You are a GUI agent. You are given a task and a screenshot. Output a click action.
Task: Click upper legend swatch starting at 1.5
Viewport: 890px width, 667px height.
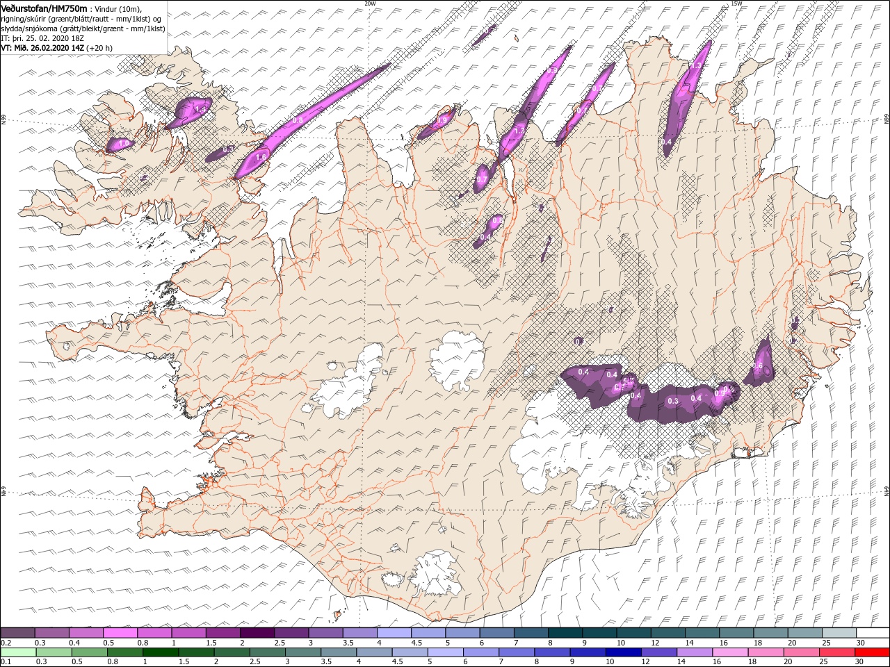pyautogui.click(x=222, y=633)
